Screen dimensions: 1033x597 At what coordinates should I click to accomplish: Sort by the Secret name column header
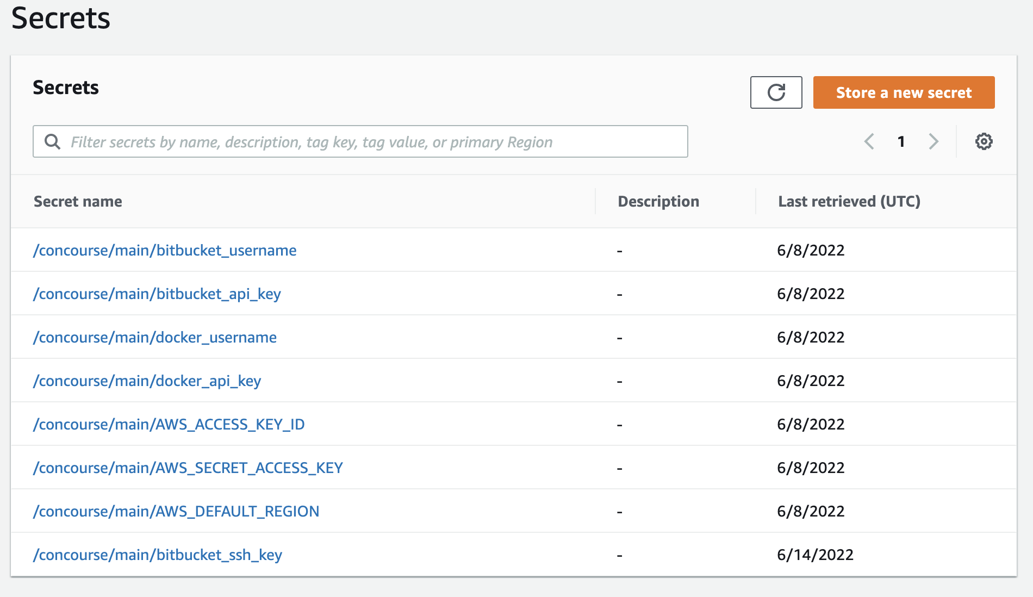point(78,201)
